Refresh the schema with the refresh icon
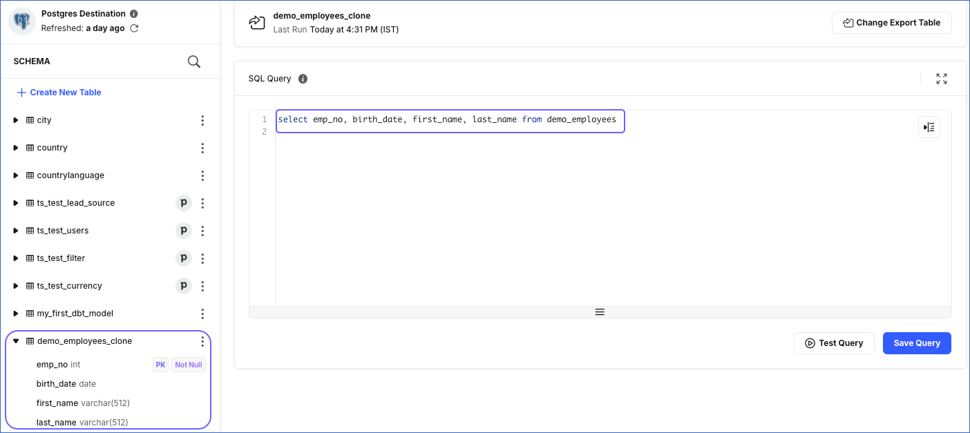The height and width of the screenshot is (433, 970). (134, 28)
